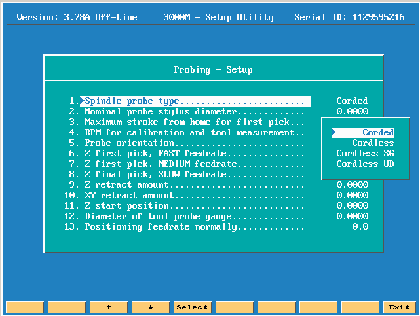Image resolution: width=420 pixels, height=316 pixels.
Task: Select Z first pick FAST feedrate row
Action: [187, 154]
